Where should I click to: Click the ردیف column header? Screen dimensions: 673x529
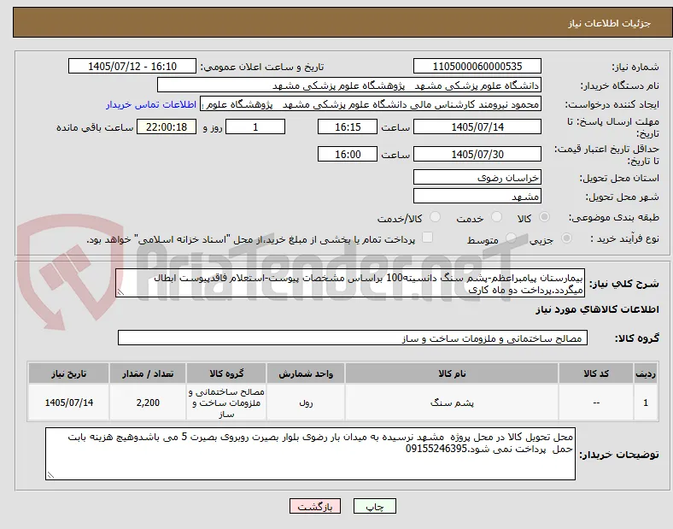tap(645, 373)
